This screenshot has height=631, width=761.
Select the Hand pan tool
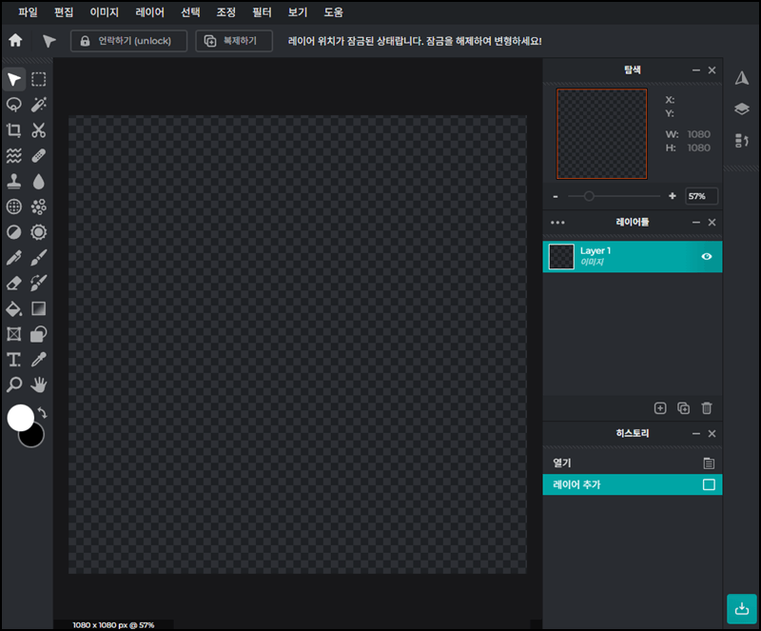[x=39, y=385]
